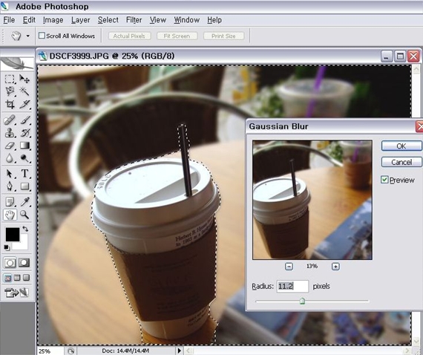Click the Radius input field

[292, 286]
